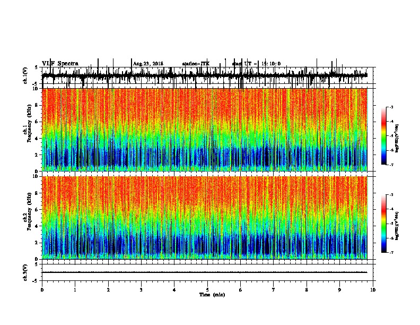Click the "6" kHz tick on ch.1 frequency axis
The image size is (420, 325).
37,122
